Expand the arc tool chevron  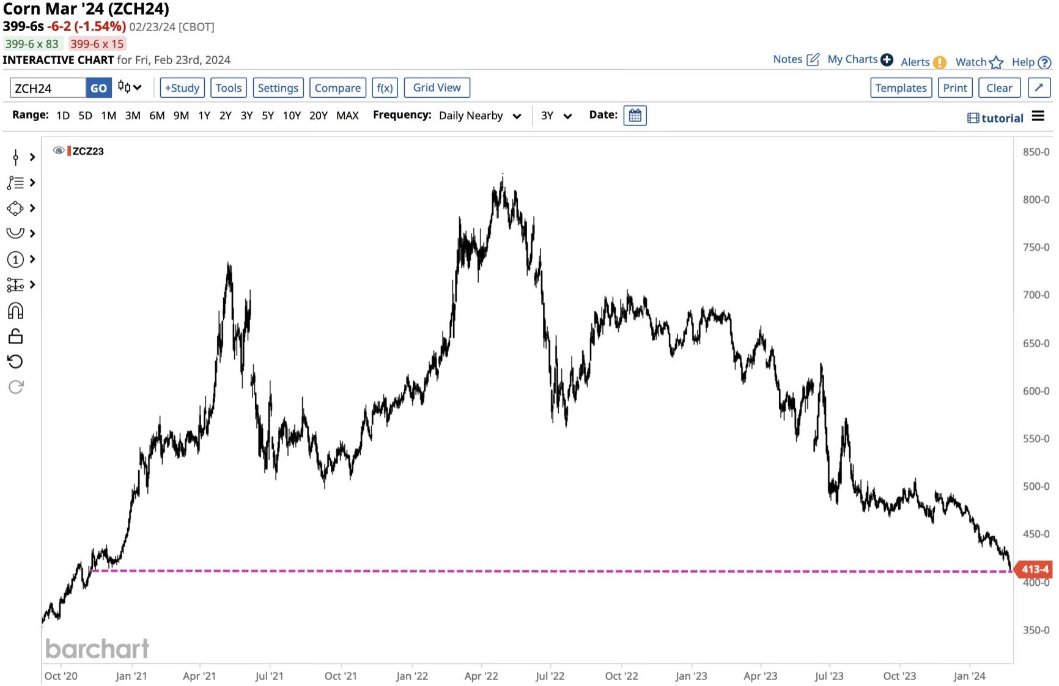click(32, 234)
